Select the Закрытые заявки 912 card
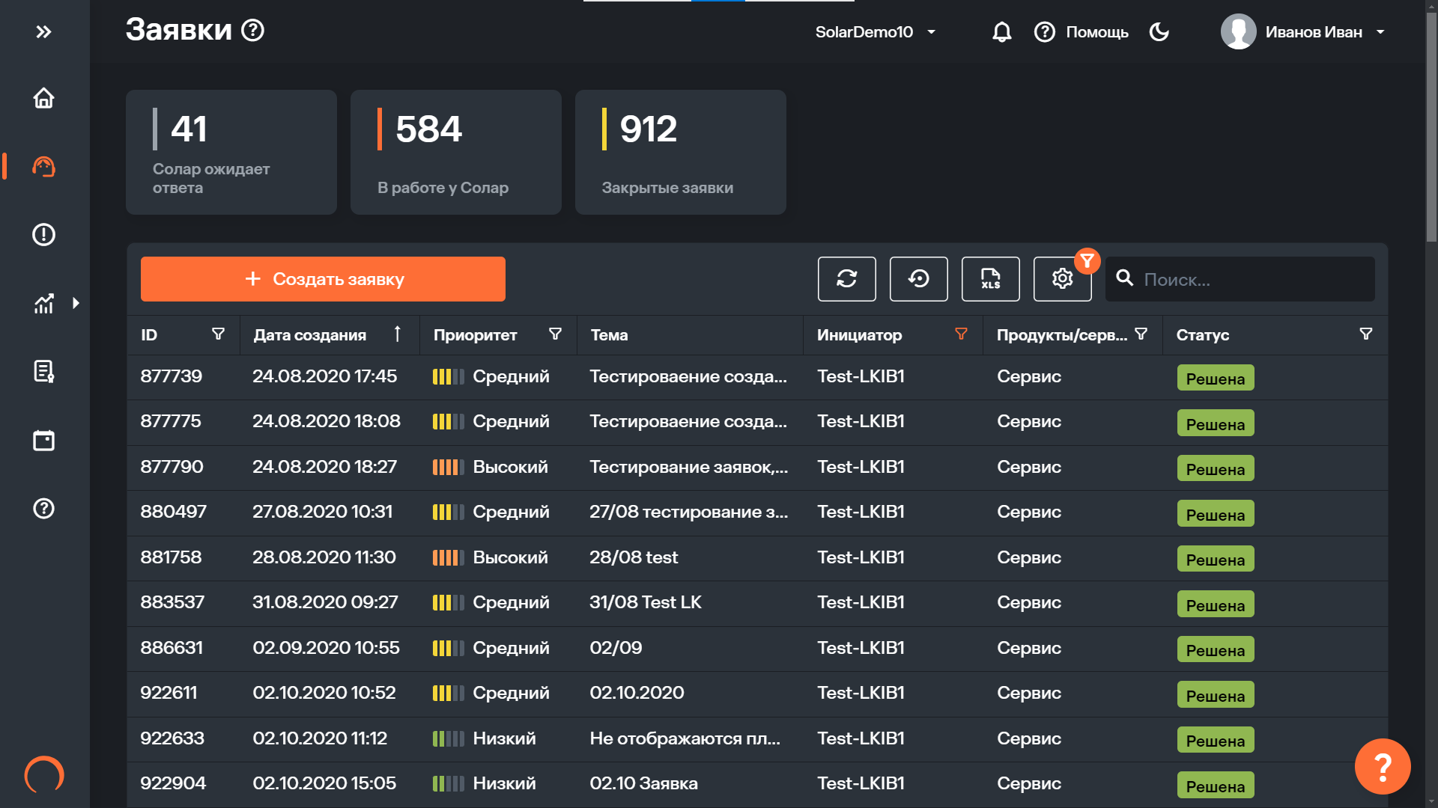Screen dimensions: 1438x808 click(680, 153)
